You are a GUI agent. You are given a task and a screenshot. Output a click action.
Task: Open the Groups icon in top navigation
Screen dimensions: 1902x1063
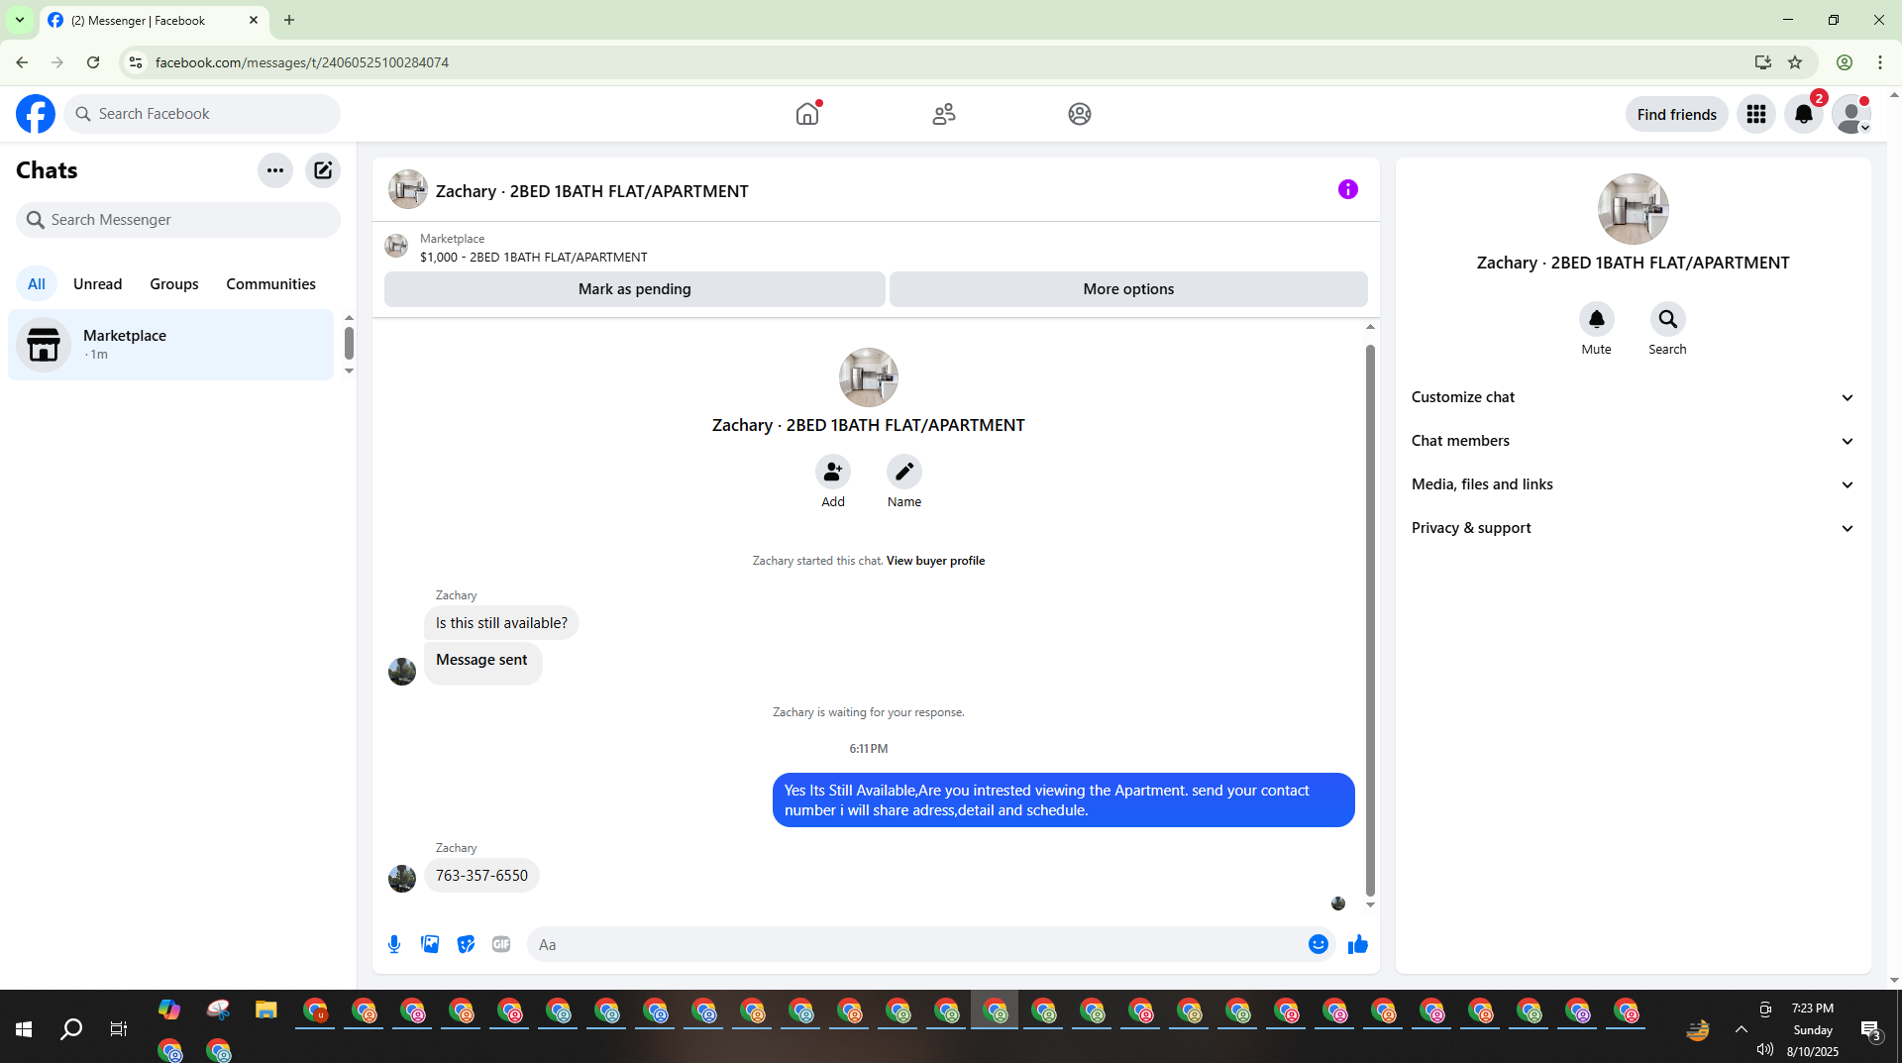[1080, 114]
